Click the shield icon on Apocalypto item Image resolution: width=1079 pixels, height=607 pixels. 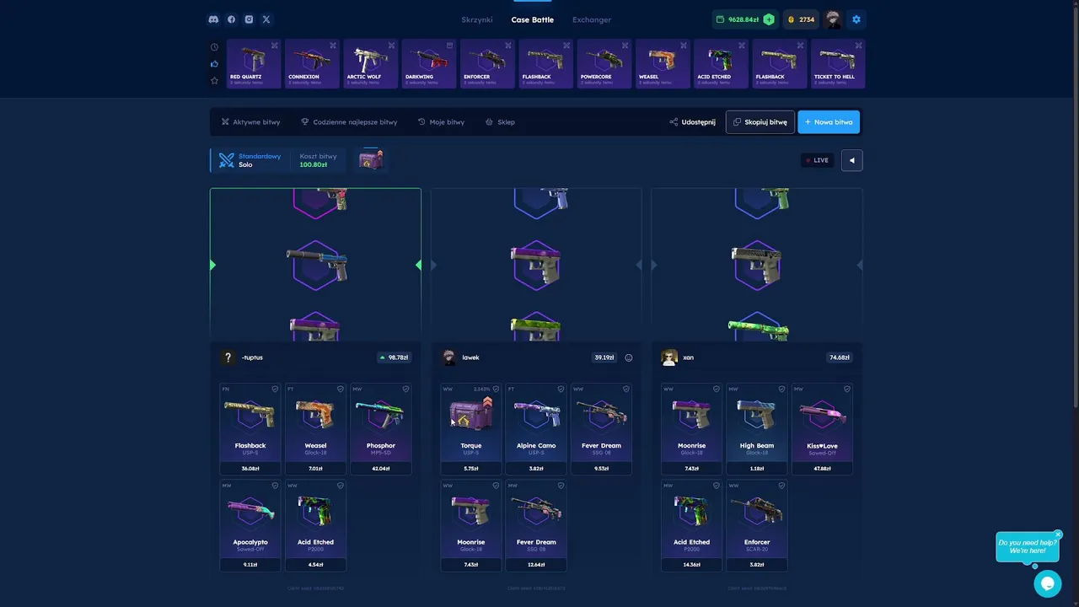pyautogui.click(x=275, y=486)
